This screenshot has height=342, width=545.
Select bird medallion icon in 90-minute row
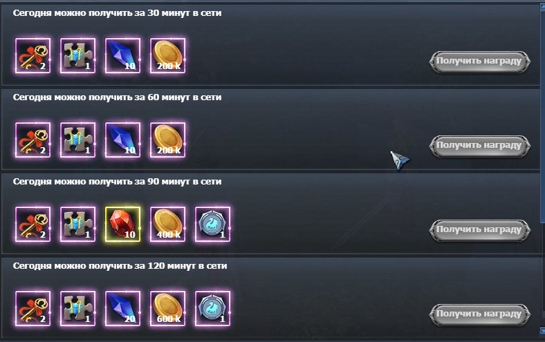[212, 225]
